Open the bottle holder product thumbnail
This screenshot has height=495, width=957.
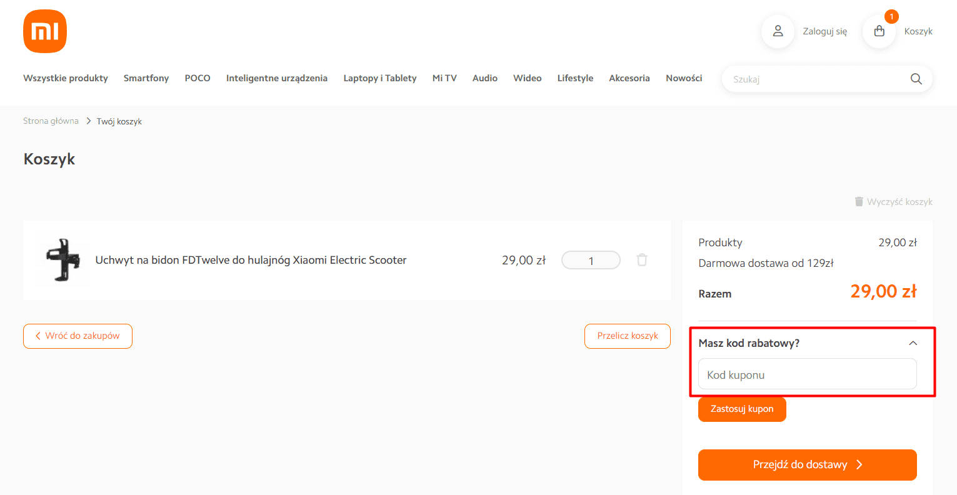coord(63,260)
